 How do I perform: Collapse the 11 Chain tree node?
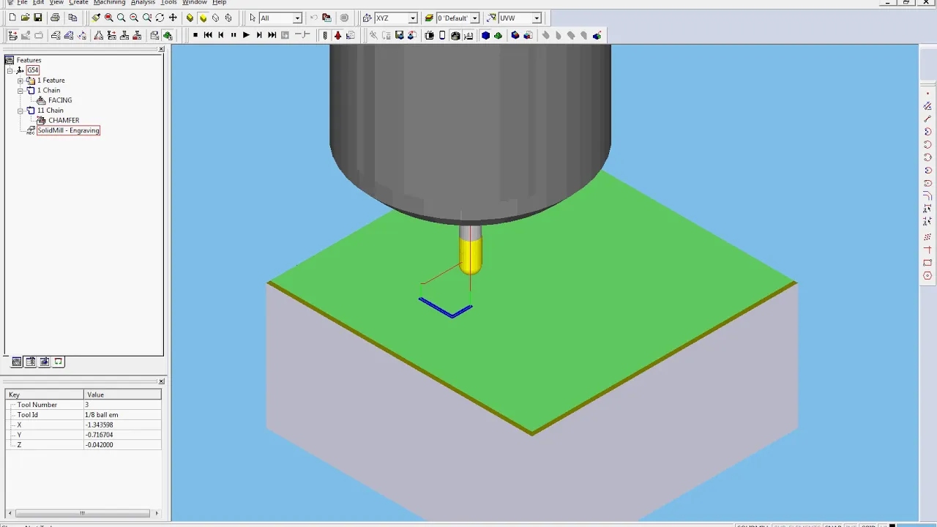(x=20, y=111)
